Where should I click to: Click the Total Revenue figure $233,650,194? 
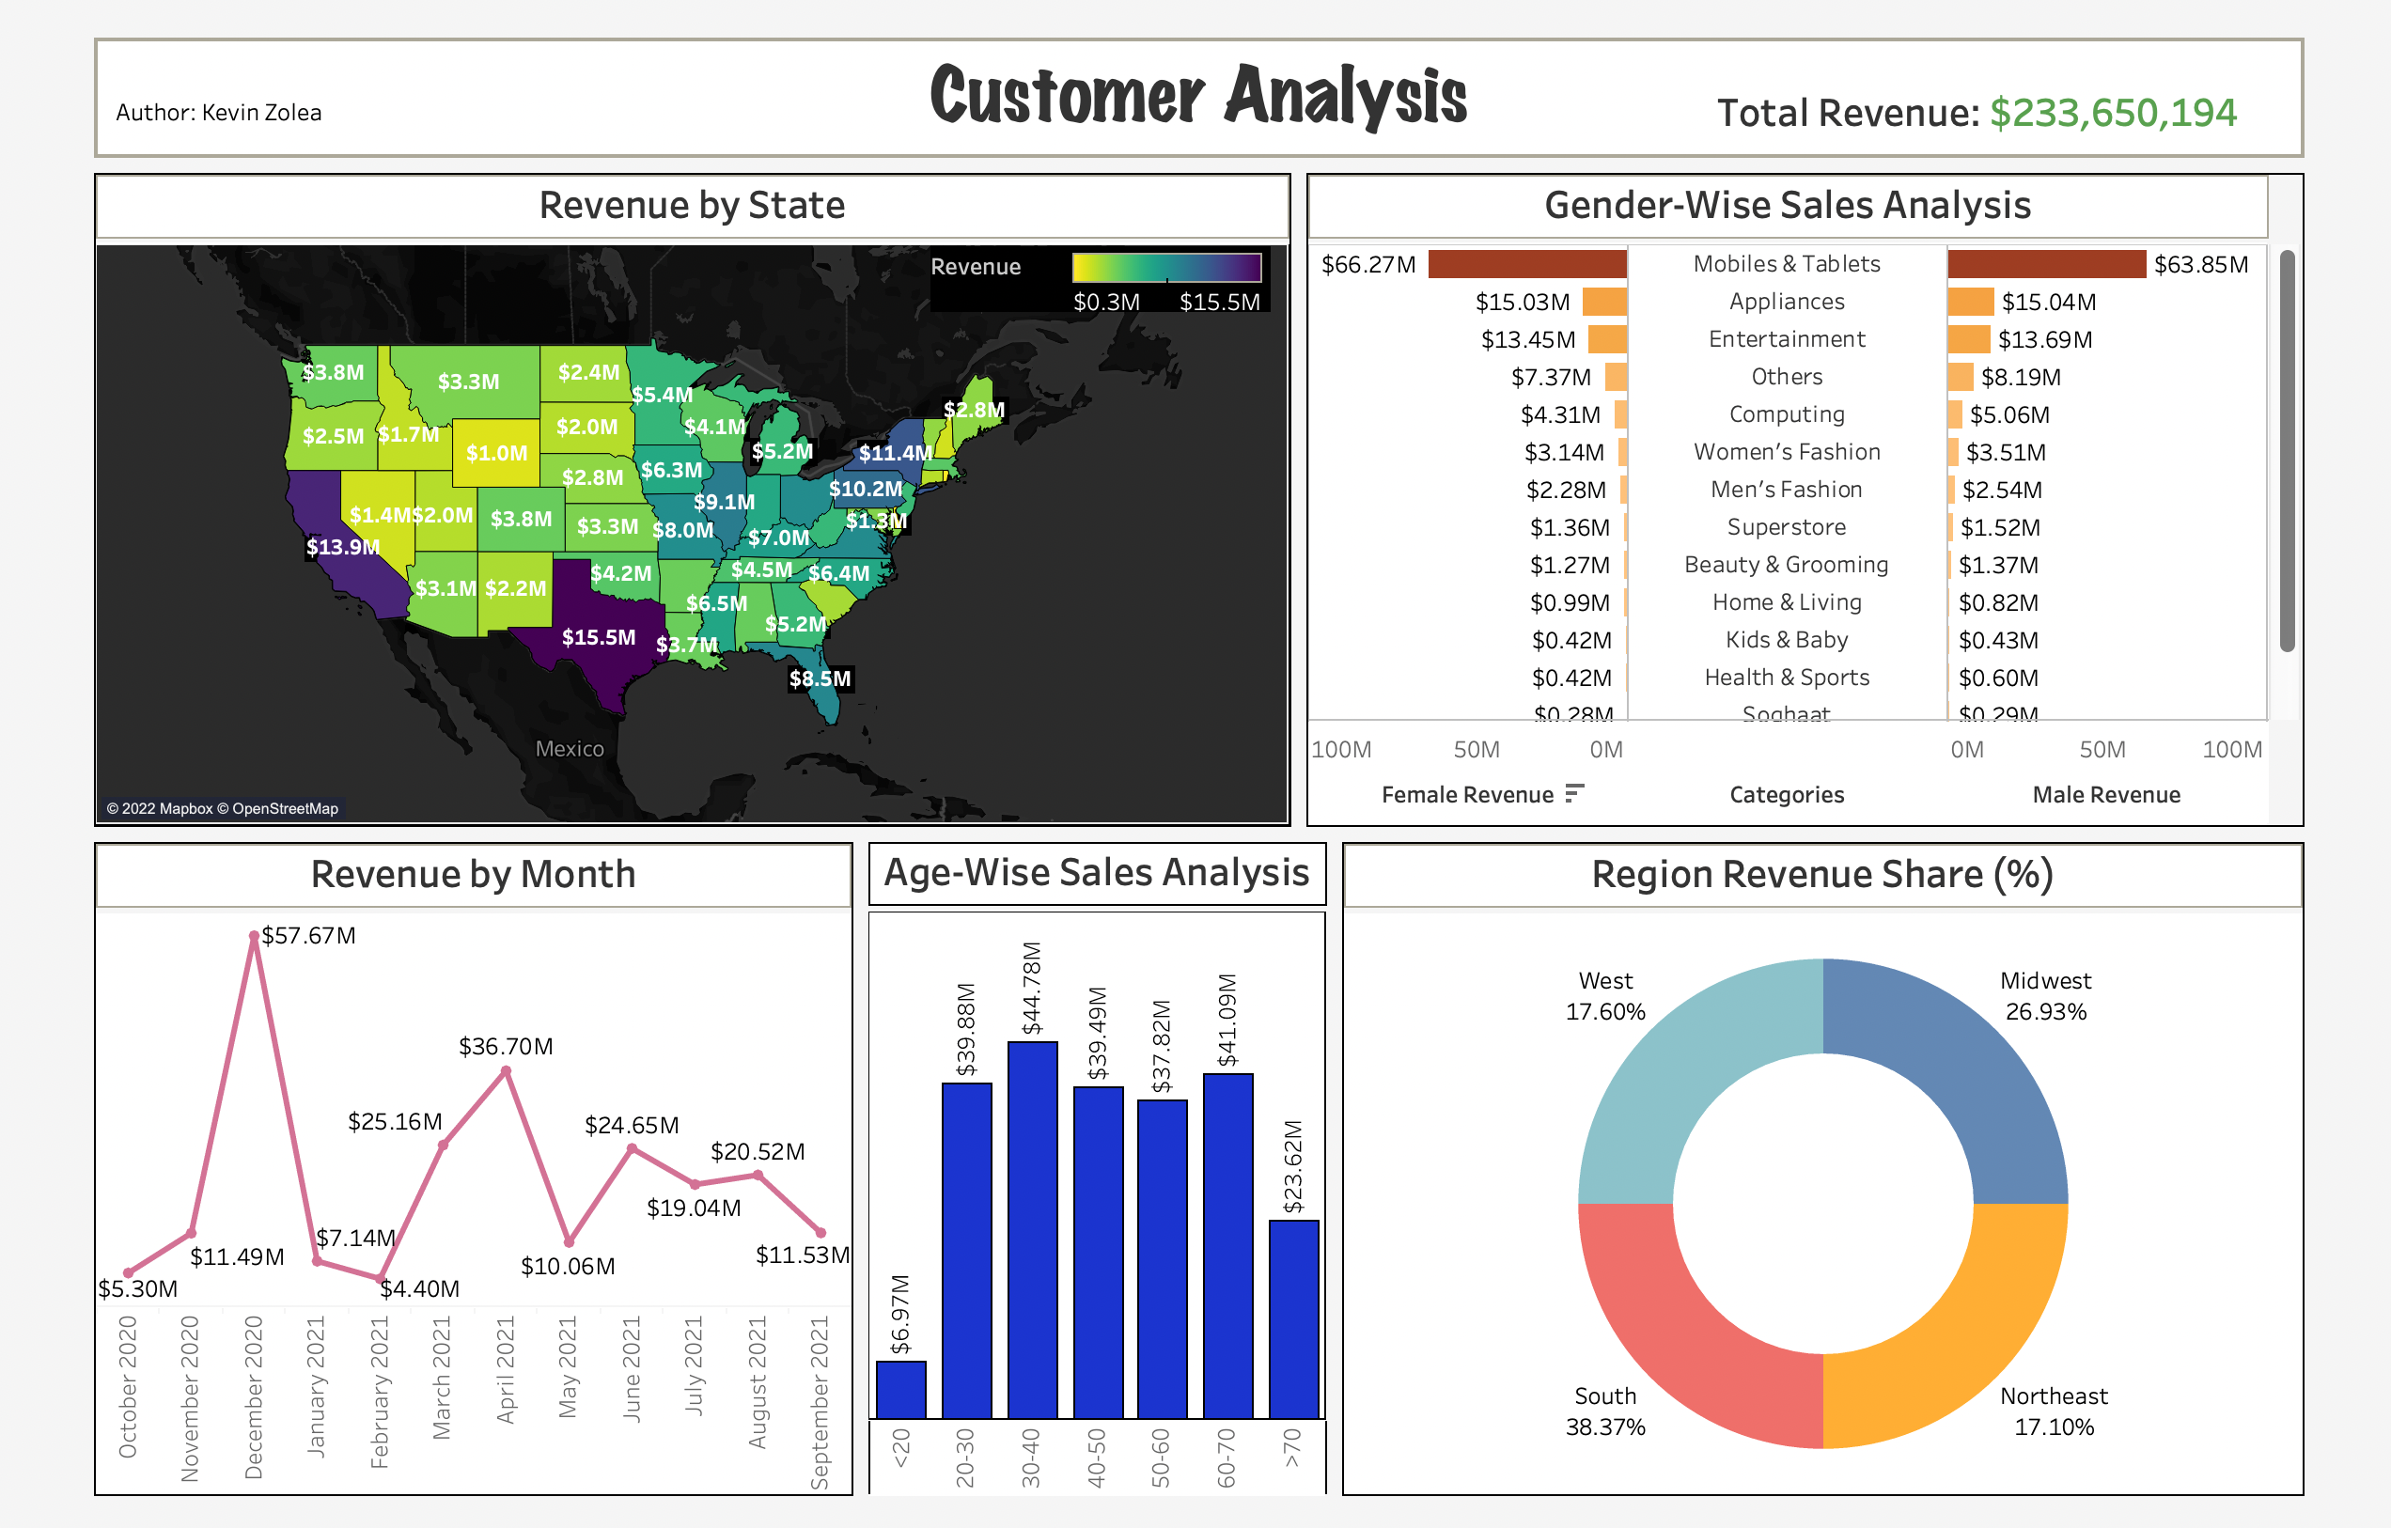[x=2113, y=113]
